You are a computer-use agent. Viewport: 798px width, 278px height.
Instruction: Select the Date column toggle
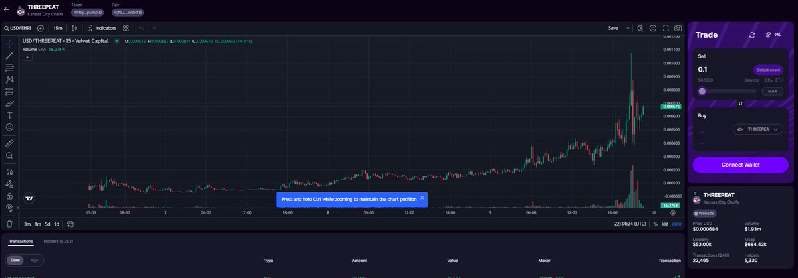(x=15, y=260)
